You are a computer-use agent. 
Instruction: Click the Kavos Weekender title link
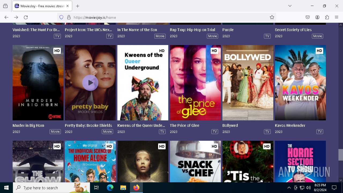[290, 125]
